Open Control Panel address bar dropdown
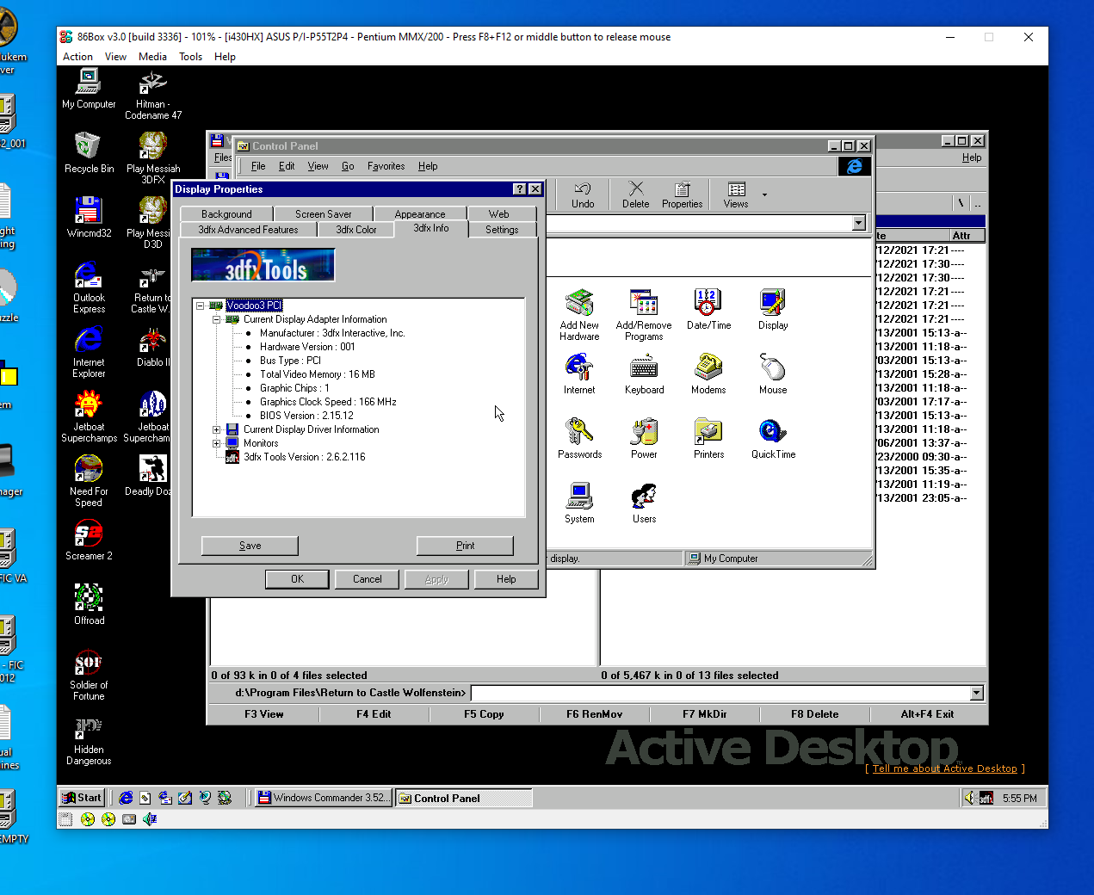This screenshot has height=895, width=1094. [x=858, y=224]
